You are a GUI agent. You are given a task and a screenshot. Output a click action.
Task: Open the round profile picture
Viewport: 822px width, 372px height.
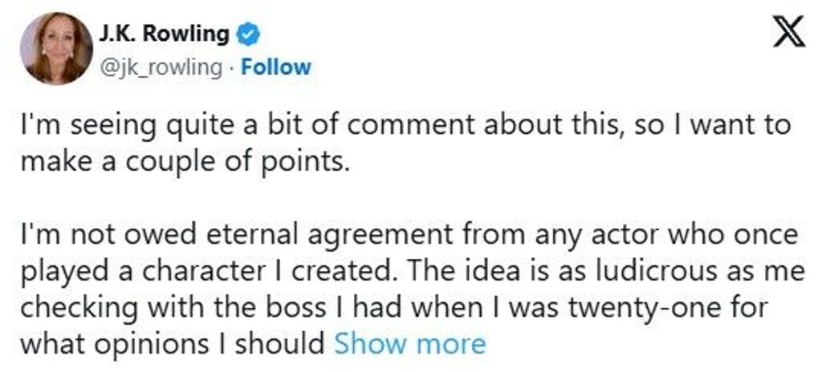pyautogui.click(x=56, y=48)
